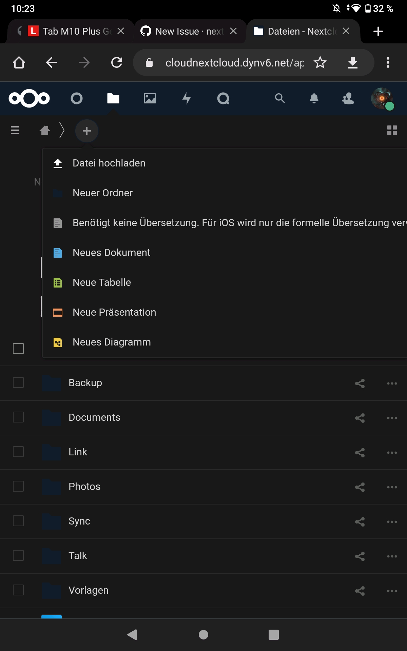407x651 pixels.
Task: Open the Vorlagen folder
Action: click(89, 590)
